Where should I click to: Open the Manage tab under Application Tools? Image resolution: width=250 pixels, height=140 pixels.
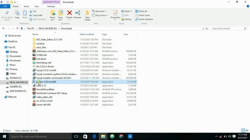click(x=51, y=6)
